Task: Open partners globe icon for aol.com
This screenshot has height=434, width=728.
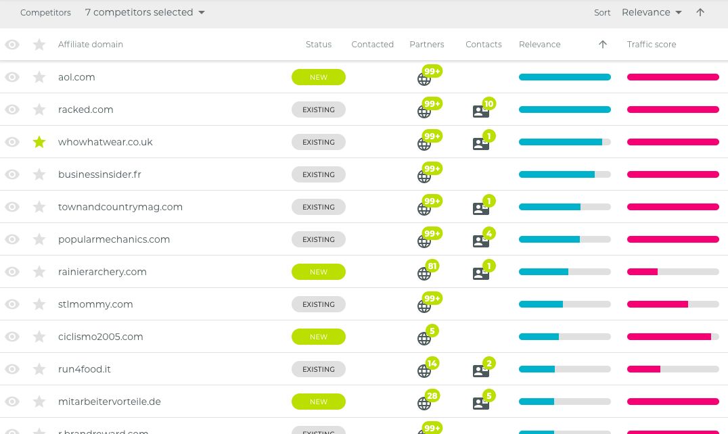Action: pos(424,79)
